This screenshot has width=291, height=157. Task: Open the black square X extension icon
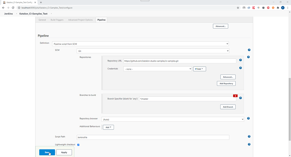[x=263, y=8]
